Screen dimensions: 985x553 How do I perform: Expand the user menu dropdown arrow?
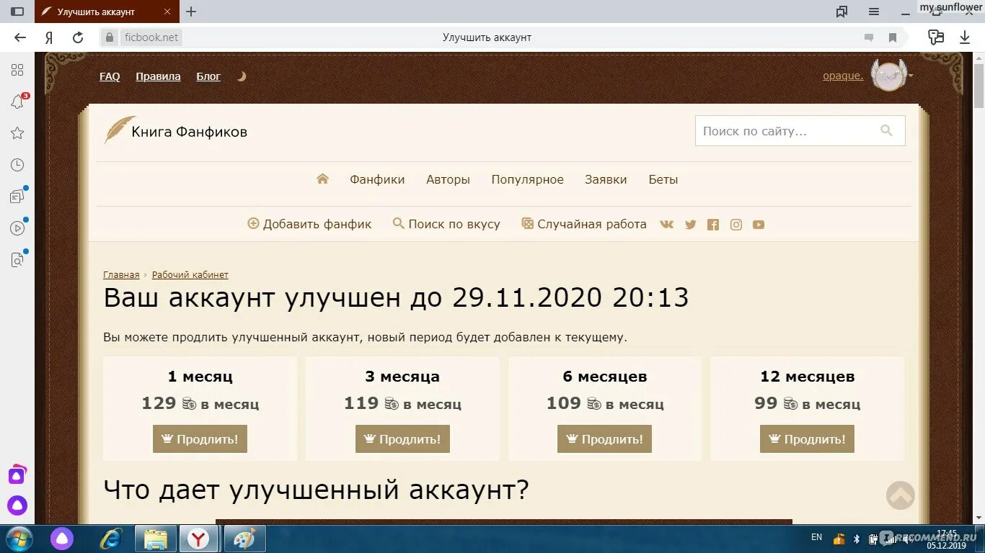911,76
